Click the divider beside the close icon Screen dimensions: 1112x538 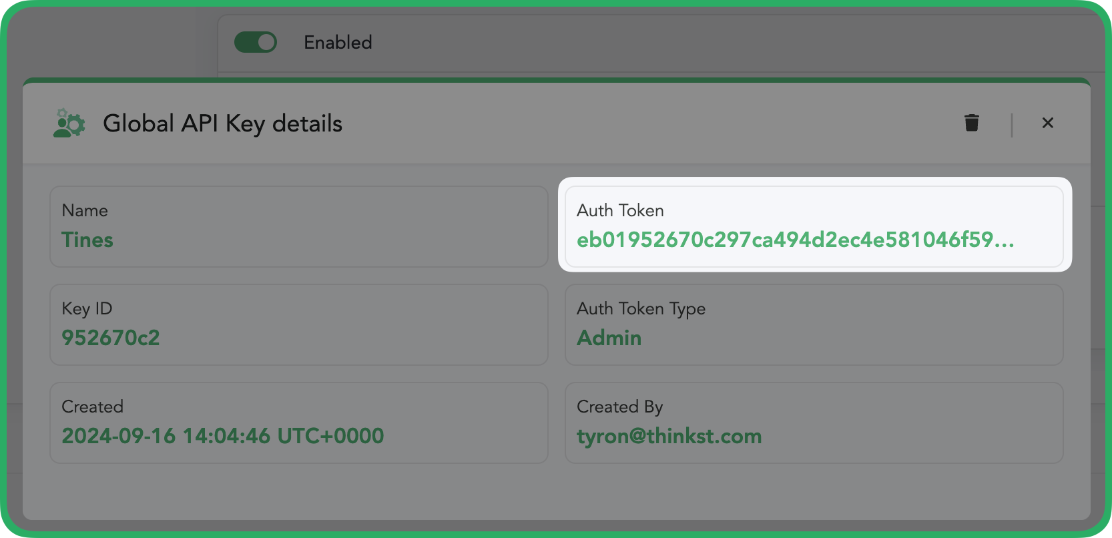tap(1012, 125)
